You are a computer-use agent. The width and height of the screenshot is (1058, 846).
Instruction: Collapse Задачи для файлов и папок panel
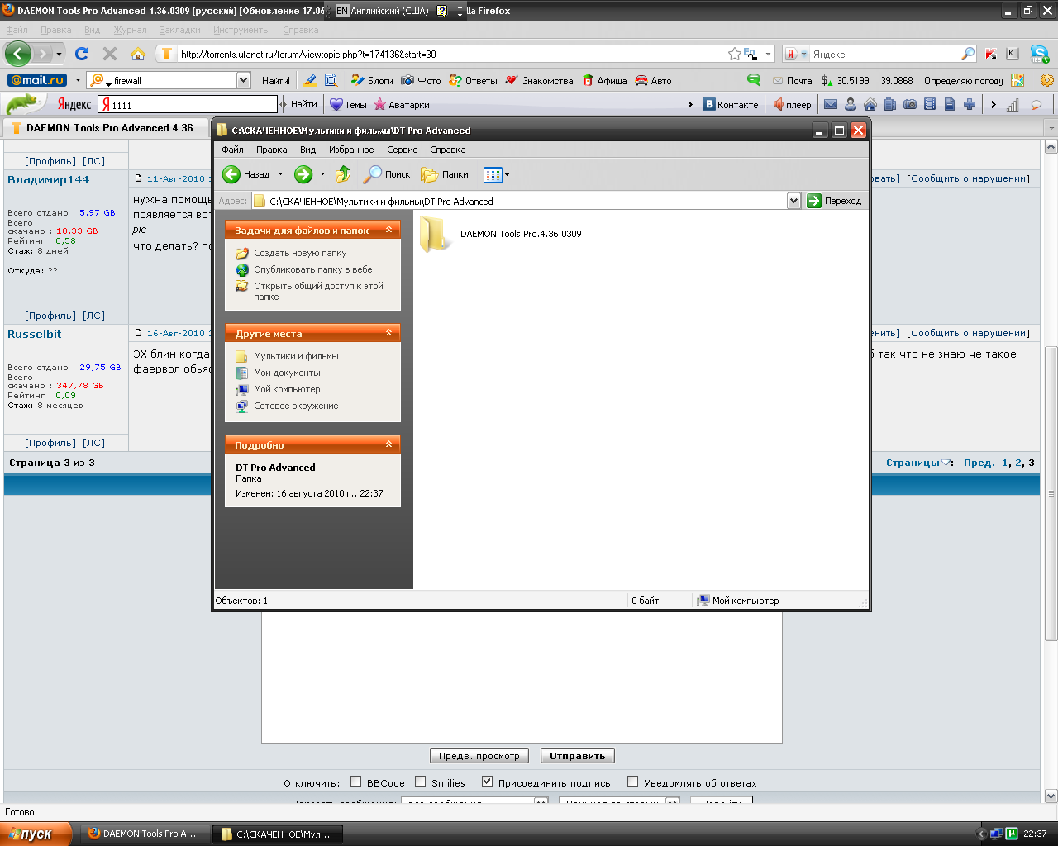click(388, 230)
